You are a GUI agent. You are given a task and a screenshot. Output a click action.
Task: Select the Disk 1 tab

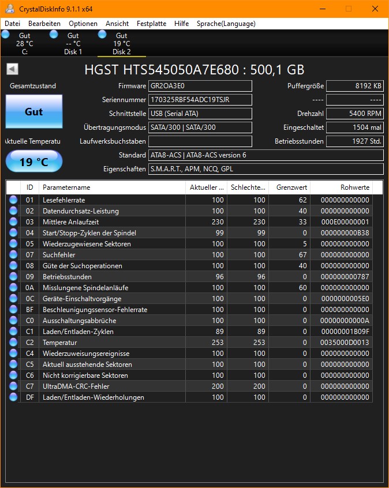[73, 44]
